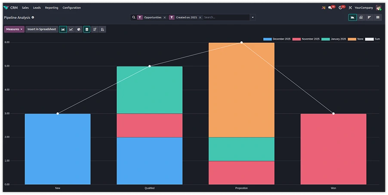
Task: Open the Pipeline Analysis settings gear
Action: pos(33,18)
